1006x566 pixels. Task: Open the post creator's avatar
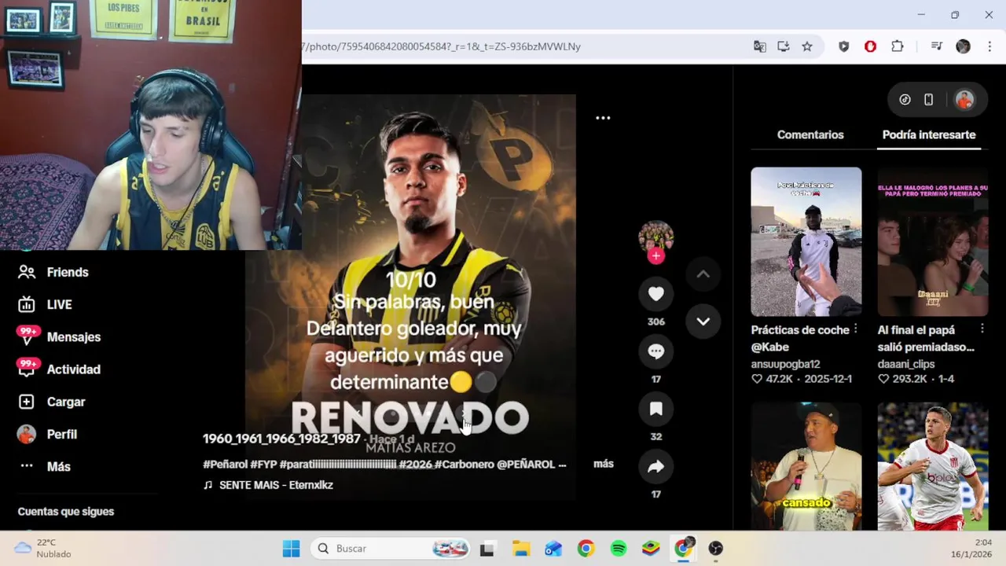[x=656, y=236]
